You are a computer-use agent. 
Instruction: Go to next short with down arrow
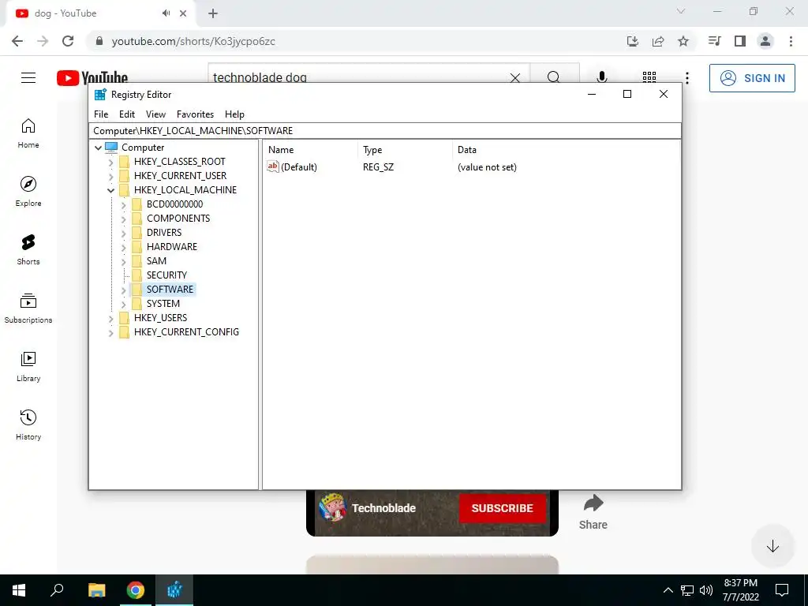(772, 546)
